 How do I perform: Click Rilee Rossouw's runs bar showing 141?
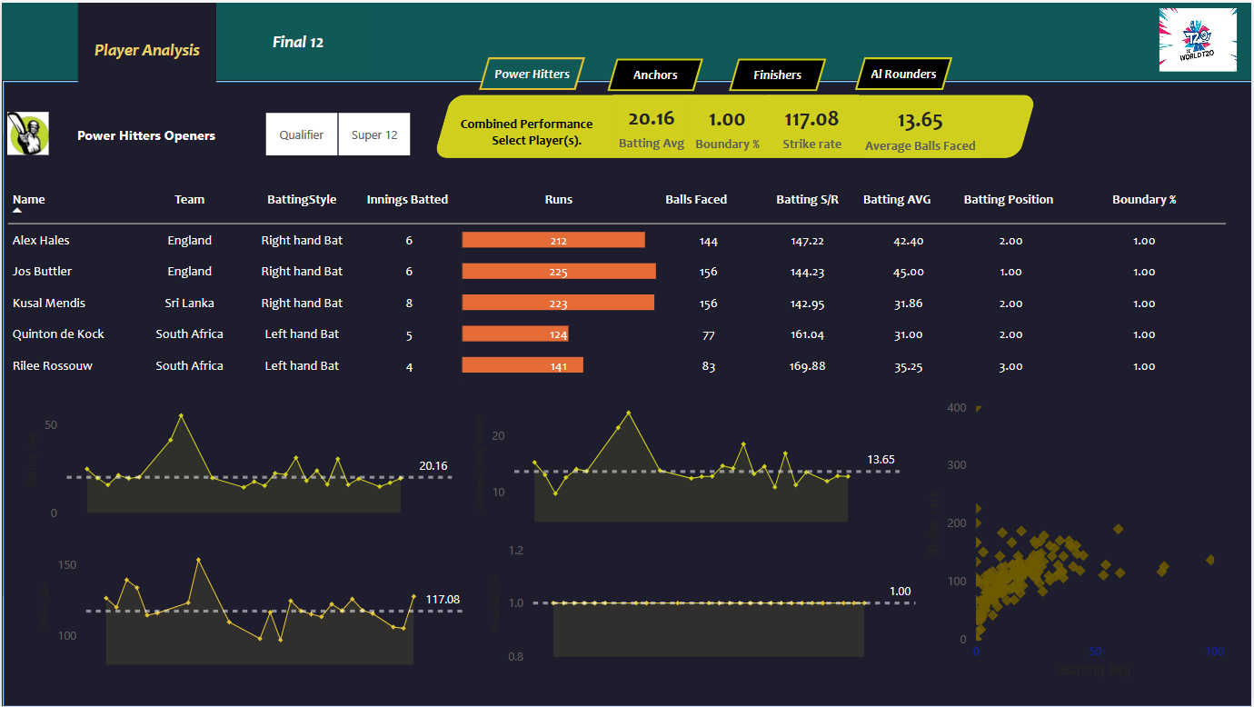522,365
